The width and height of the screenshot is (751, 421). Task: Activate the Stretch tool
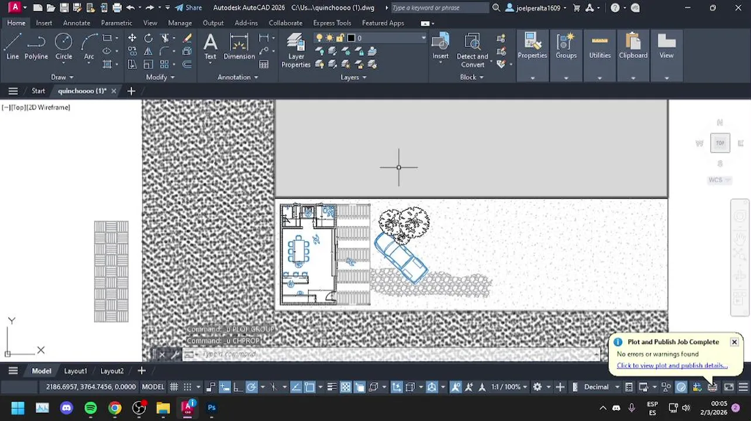pos(132,64)
